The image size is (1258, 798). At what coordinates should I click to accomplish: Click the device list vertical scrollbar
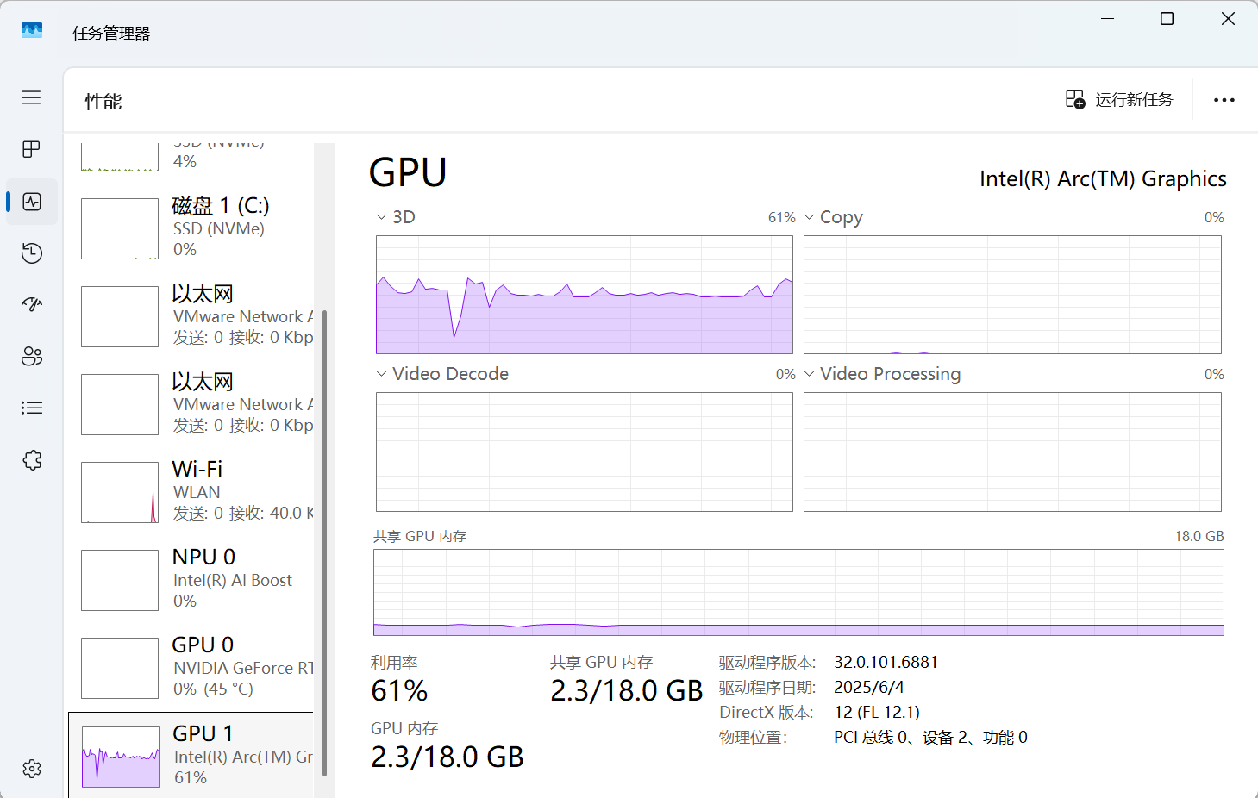pos(324,543)
